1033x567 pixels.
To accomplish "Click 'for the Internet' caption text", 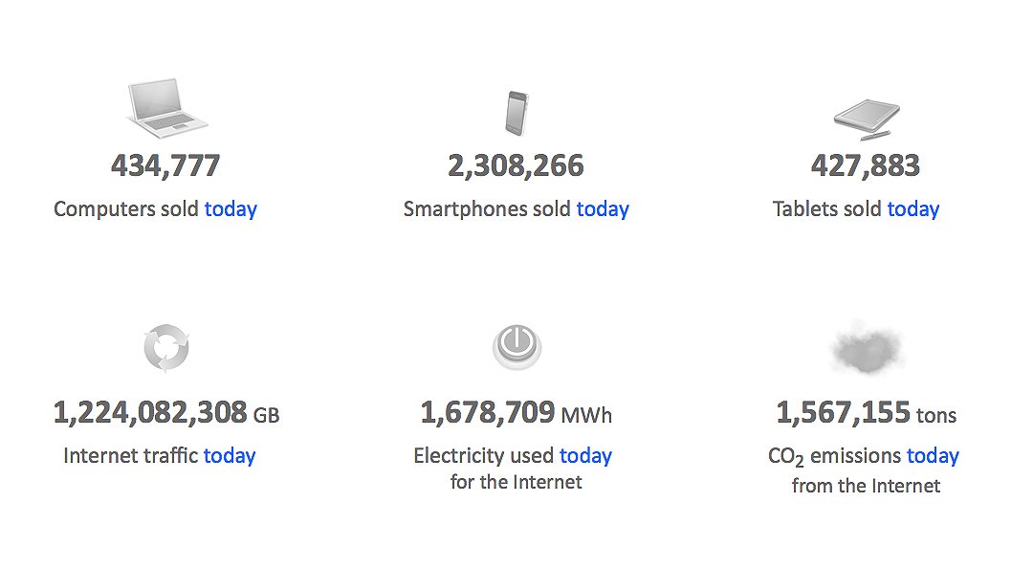I will [x=516, y=482].
